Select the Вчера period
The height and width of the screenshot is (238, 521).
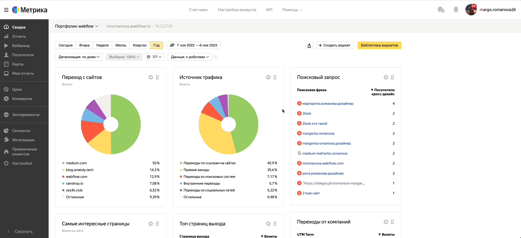click(84, 45)
